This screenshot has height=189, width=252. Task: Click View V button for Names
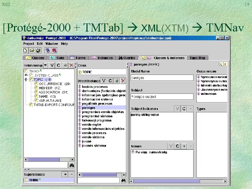(171, 146)
